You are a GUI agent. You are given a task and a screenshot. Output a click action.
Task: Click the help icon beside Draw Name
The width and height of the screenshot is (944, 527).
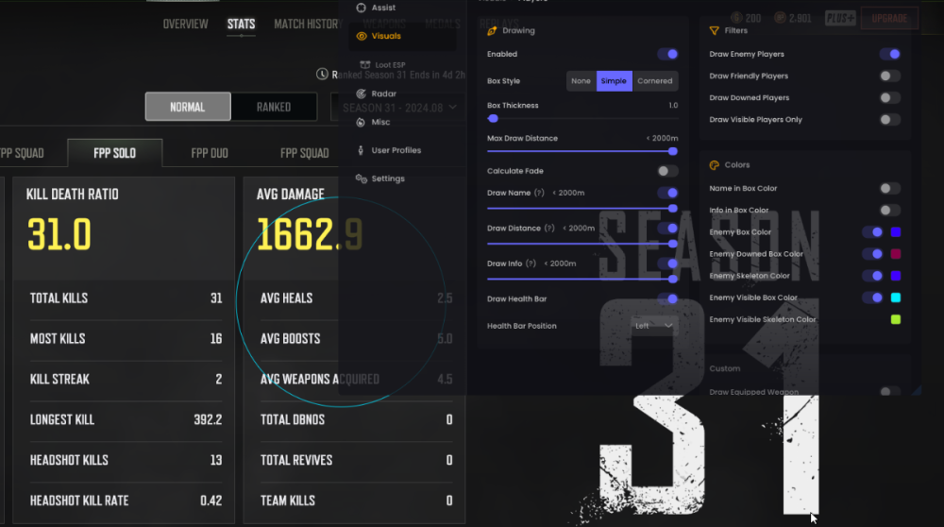pyautogui.click(x=539, y=193)
